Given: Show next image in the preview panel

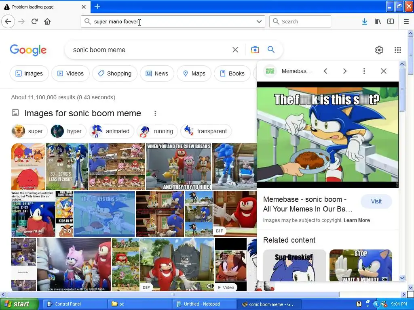Looking at the screenshot, I should [x=345, y=71].
